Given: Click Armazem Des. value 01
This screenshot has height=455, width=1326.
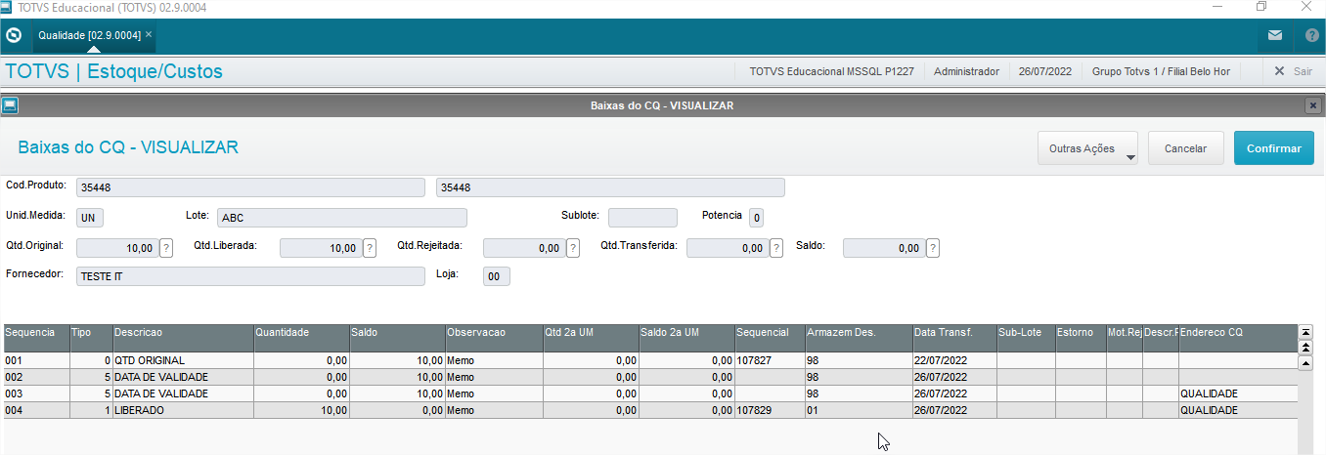Looking at the screenshot, I should point(858,410).
